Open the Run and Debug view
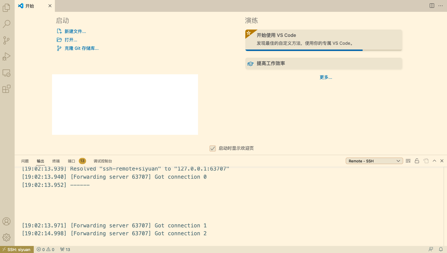Image resolution: width=447 pixels, height=253 pixels. click(6, 57)
